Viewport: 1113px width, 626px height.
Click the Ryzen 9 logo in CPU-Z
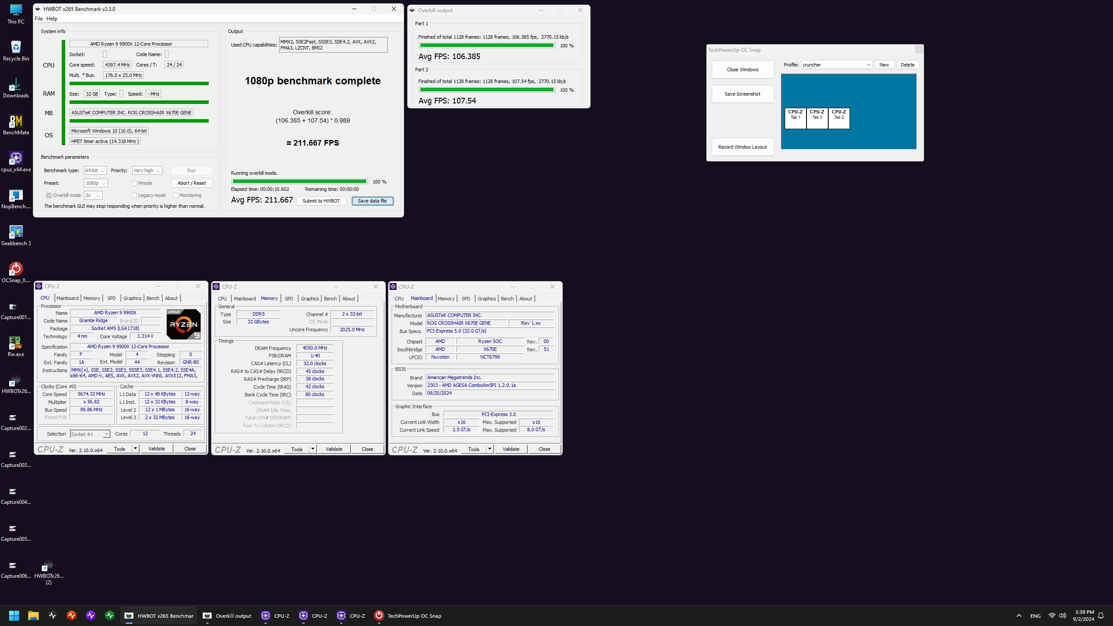pos(183,324)
